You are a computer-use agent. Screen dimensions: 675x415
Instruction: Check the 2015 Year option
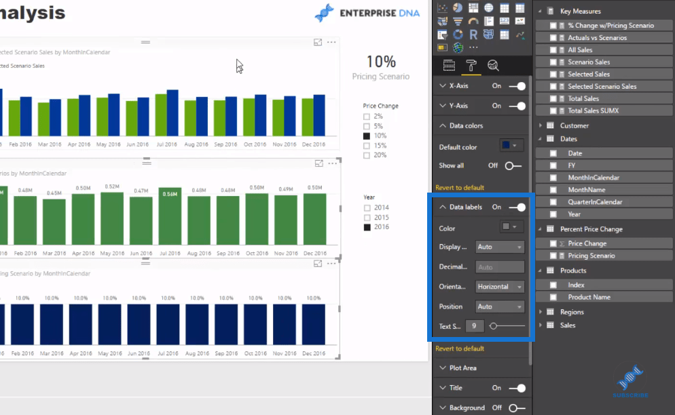click(367, 218)
